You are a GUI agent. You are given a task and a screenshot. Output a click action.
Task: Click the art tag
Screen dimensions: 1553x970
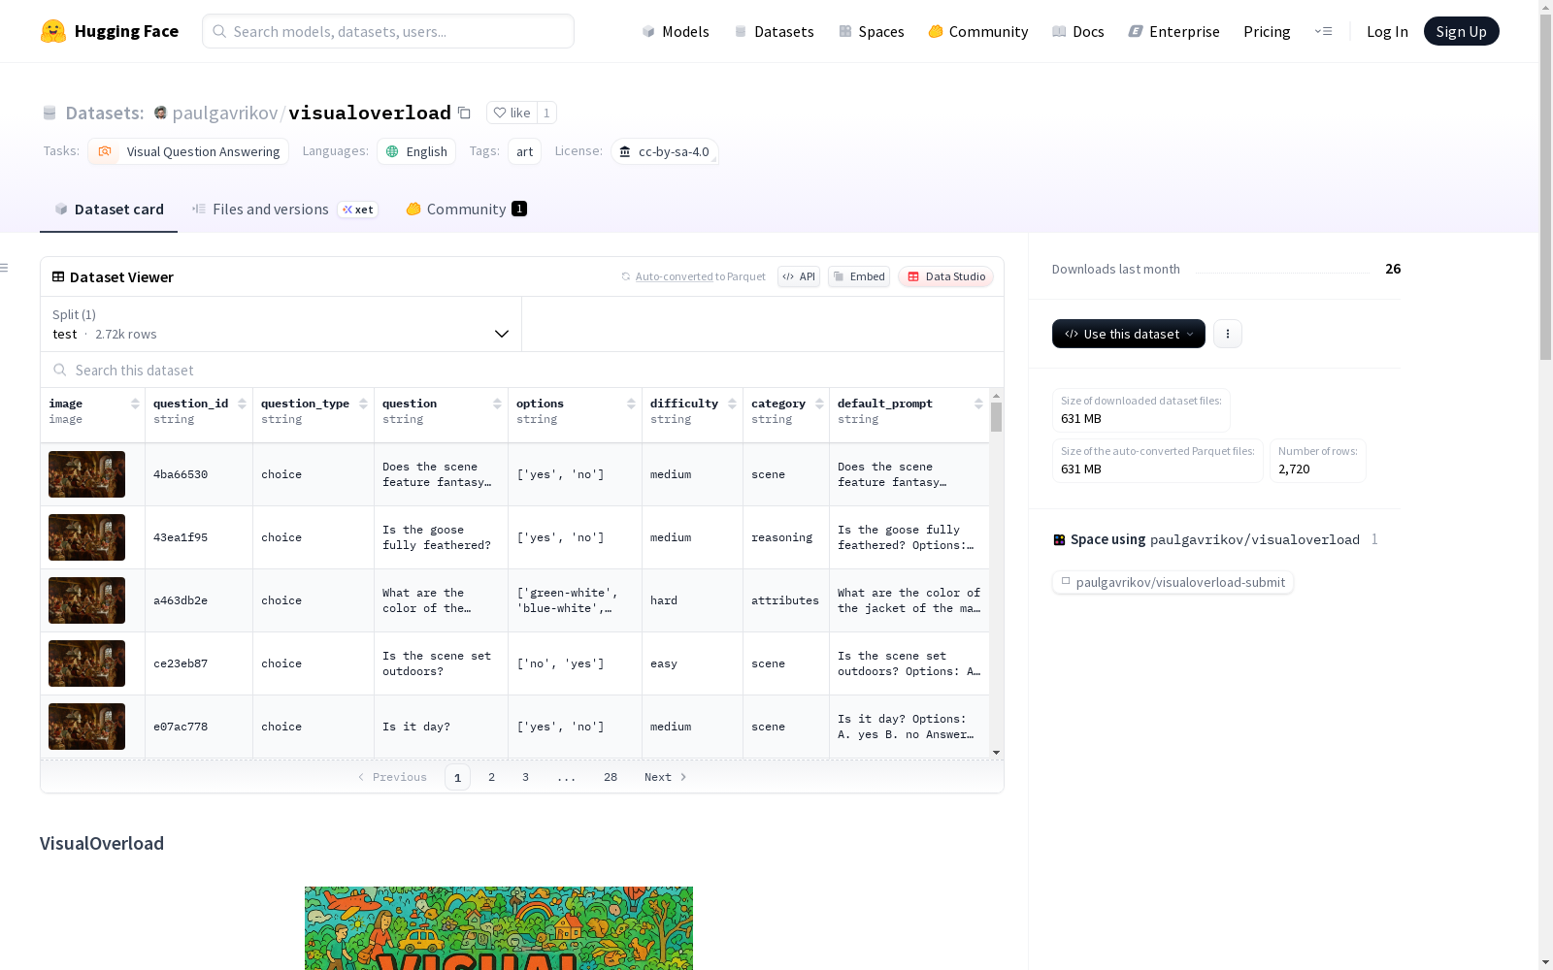point(524,151)
